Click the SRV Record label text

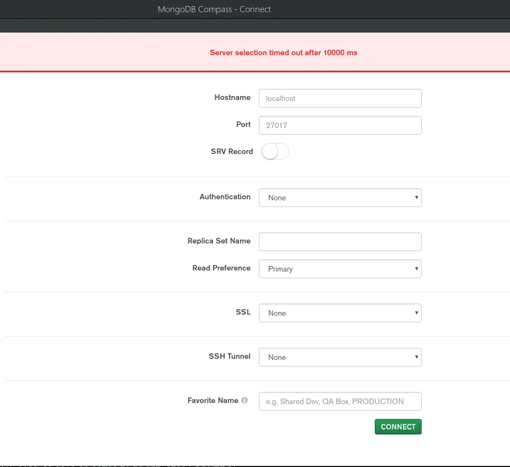[232, 152]
